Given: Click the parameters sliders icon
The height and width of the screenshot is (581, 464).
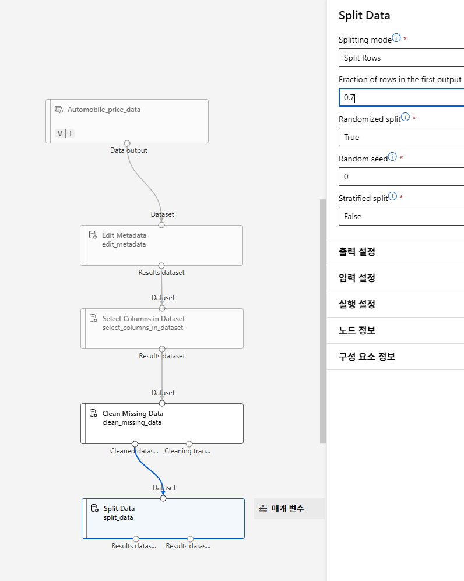Looking at the screenshot, I should tap(263, 508).
